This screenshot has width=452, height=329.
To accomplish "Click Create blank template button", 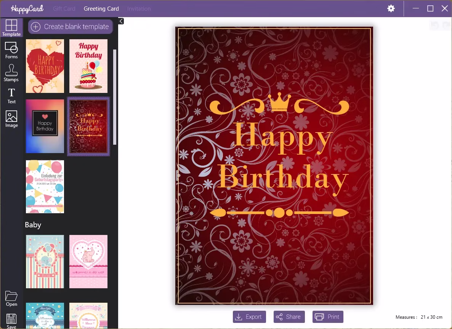I will click(71, 27).
